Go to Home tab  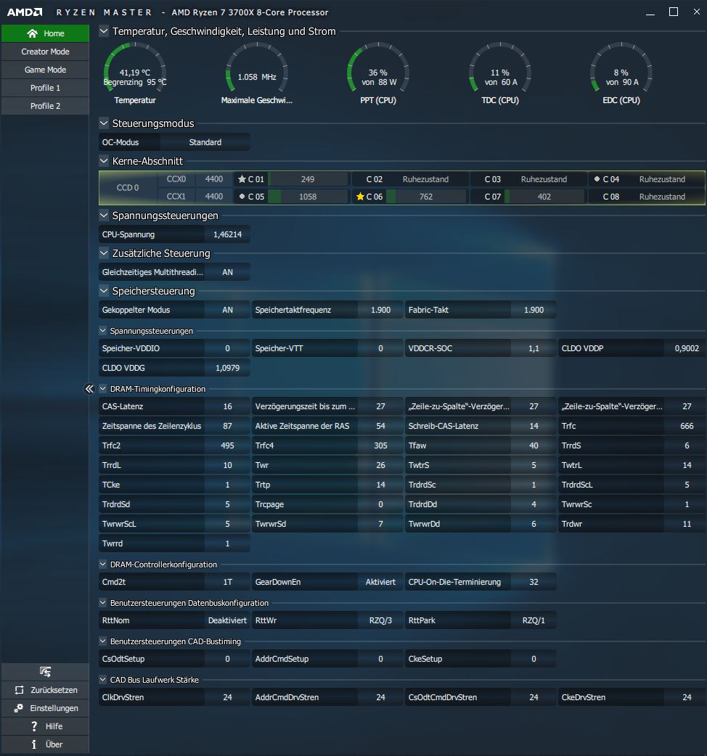[x=45, y=33]
